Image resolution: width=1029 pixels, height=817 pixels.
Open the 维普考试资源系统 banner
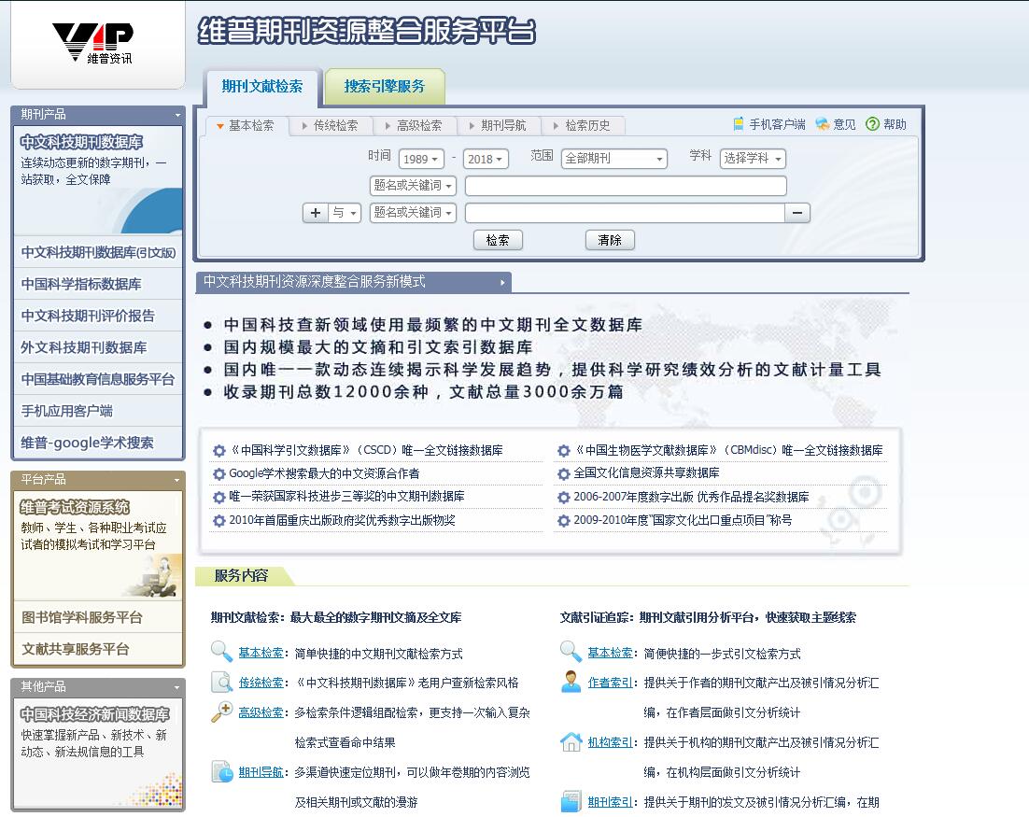(98, 546)
